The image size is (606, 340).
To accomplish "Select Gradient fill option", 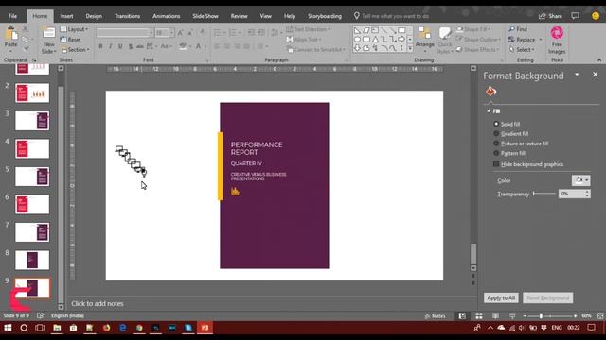I will click(496, 133).
